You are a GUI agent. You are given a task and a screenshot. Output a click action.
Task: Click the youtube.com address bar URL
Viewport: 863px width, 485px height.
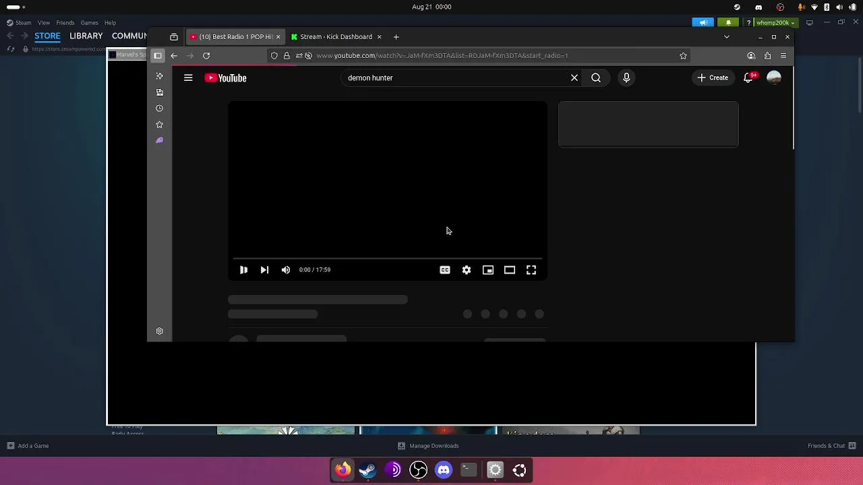tap(442, 56)
